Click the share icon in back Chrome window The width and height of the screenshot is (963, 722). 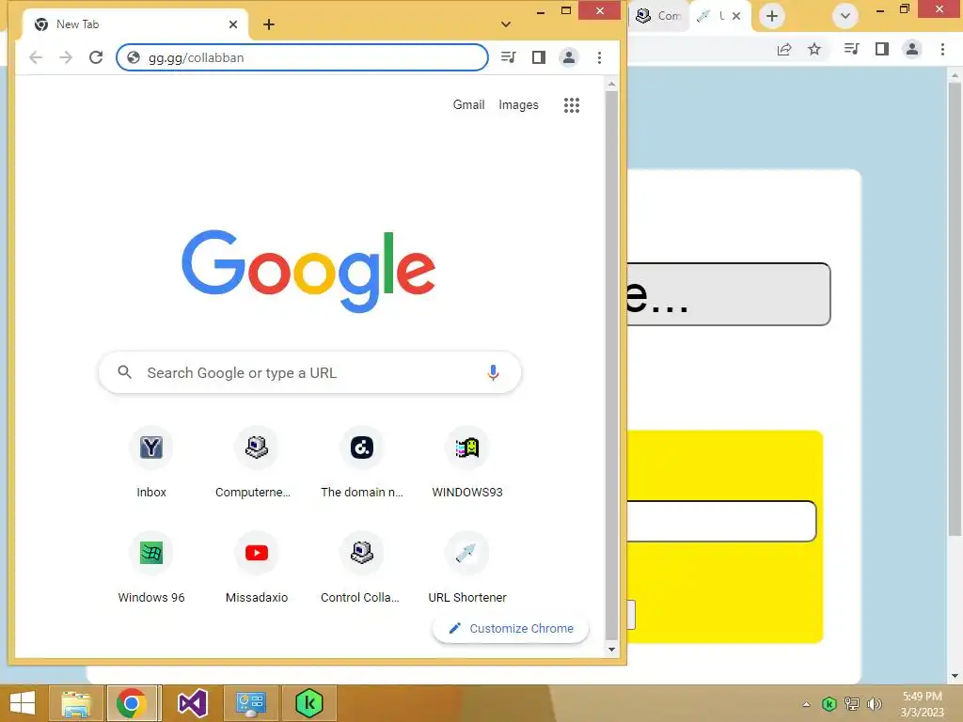click(784, 49)
